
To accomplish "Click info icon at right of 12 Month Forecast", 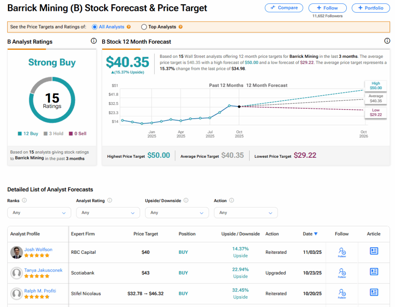I will (387, 41).
